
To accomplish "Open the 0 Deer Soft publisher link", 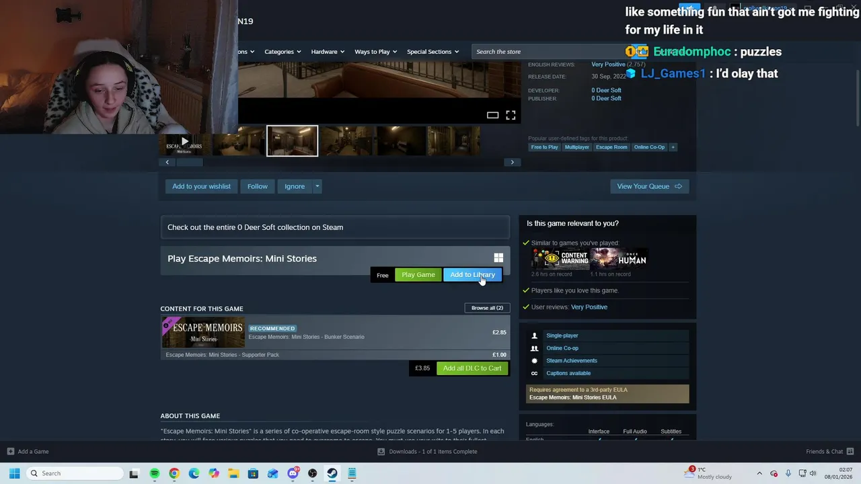I will point(606,98).
